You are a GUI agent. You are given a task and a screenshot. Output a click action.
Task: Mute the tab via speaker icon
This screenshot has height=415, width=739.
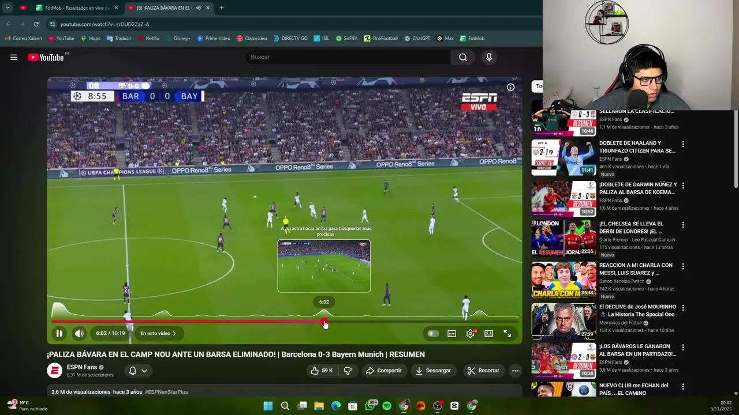coord(198,8)
